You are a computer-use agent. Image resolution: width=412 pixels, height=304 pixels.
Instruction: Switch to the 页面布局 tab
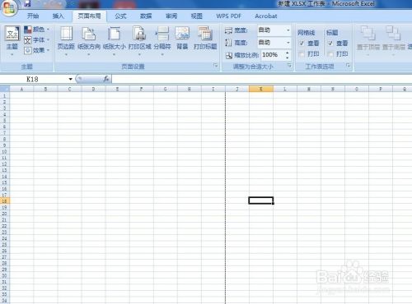89,16
